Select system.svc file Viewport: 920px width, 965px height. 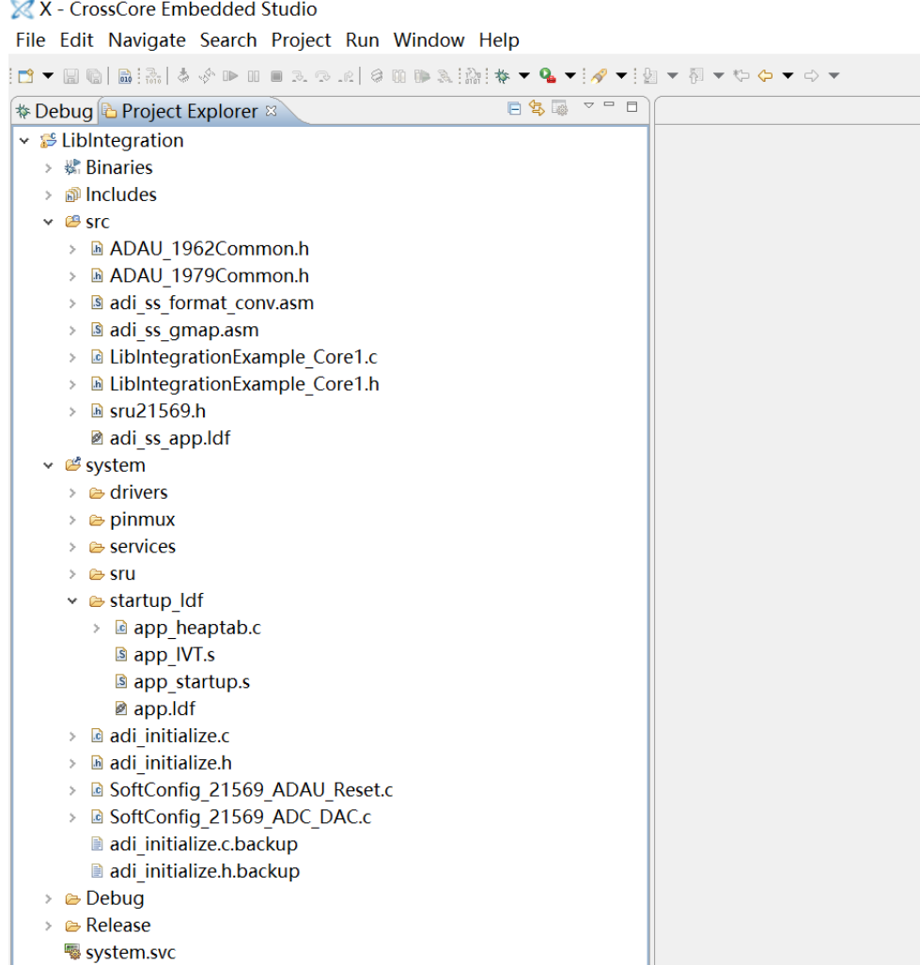tap(131, 953)
